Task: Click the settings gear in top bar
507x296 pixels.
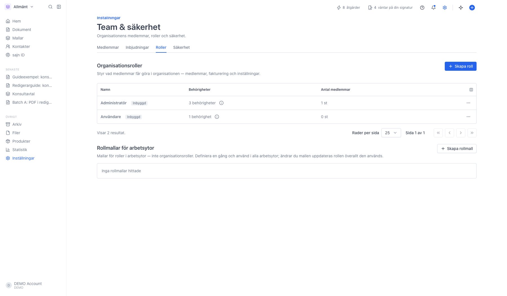Action: [x=445, y=8]
